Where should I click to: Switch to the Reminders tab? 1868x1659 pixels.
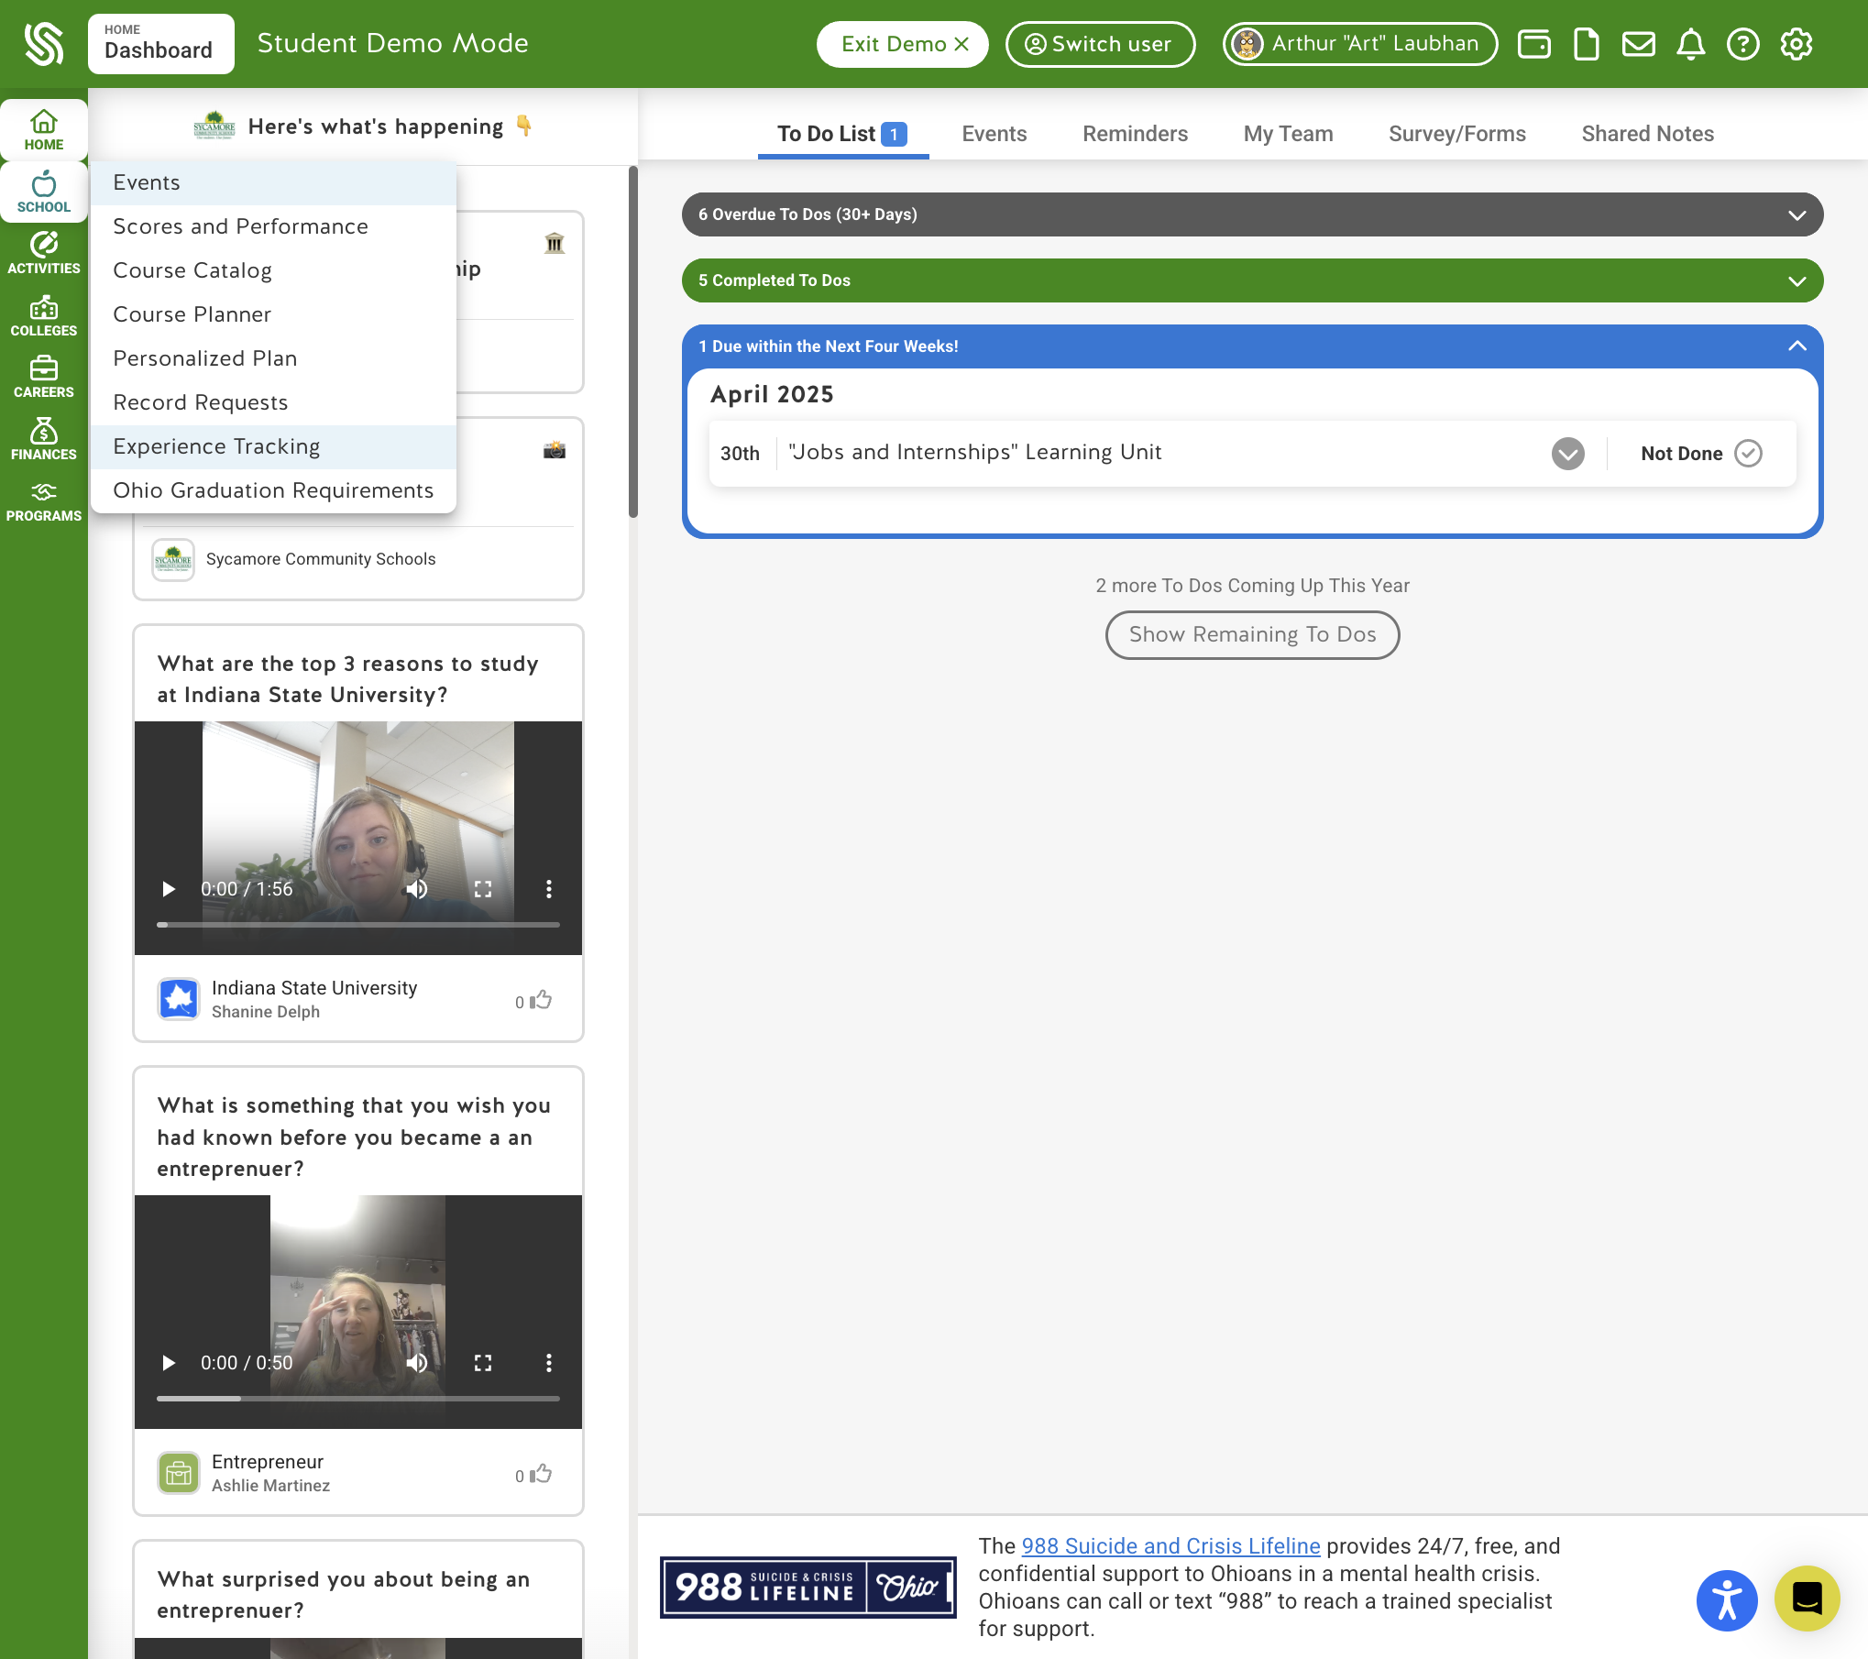pos(1135,134)
